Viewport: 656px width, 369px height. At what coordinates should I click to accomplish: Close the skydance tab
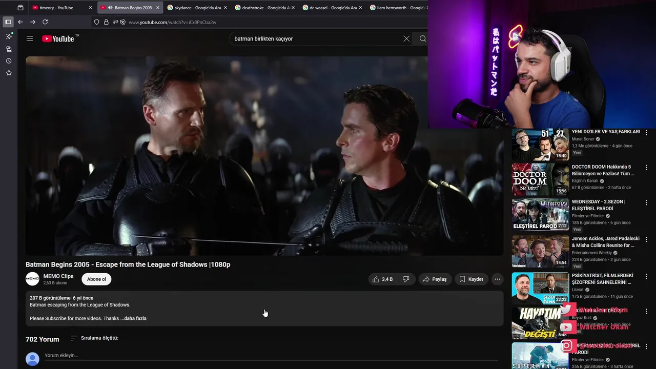tap(225, 8)
